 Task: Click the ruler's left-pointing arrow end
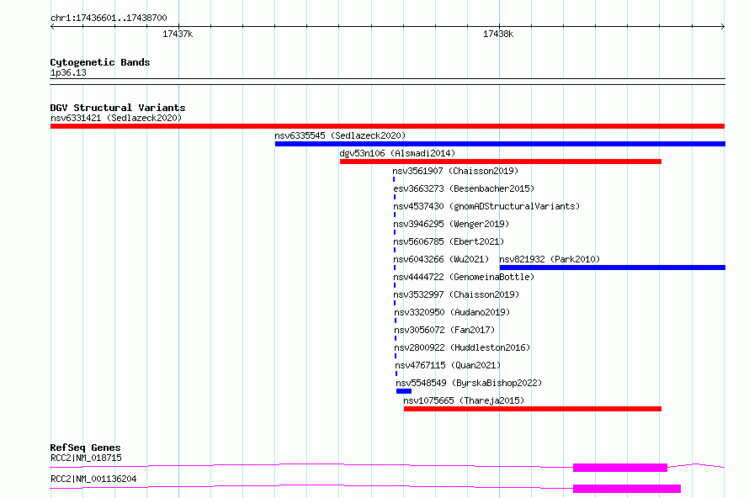click(x=52, y=27)
